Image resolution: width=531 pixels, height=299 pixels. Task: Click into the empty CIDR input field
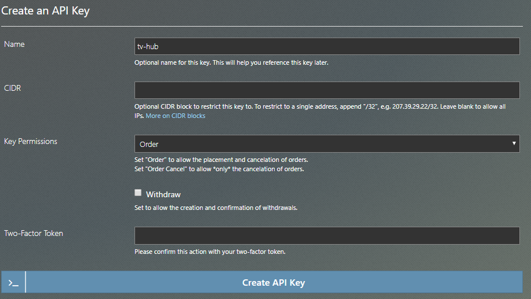327,90
